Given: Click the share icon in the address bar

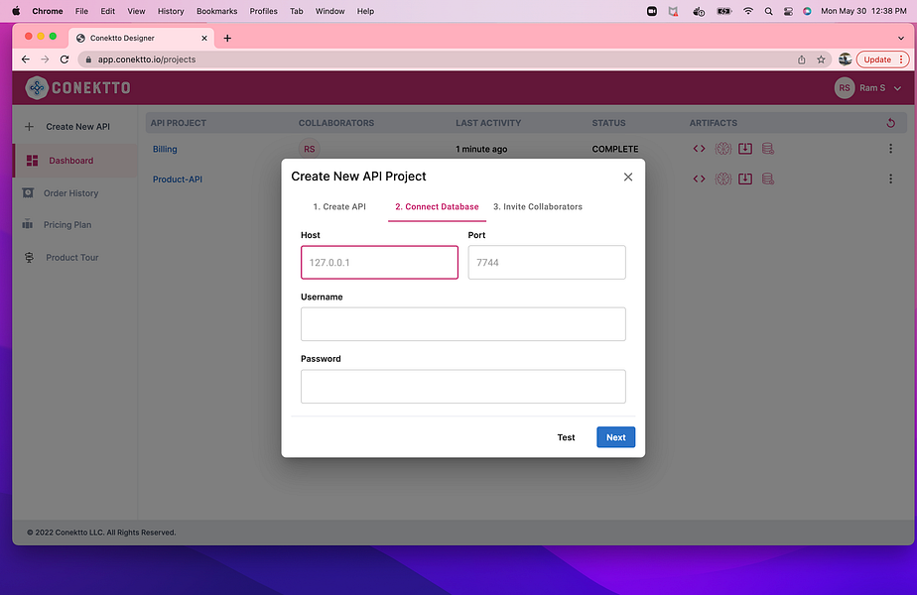Looking at the screenshot, I should point(801,59).
